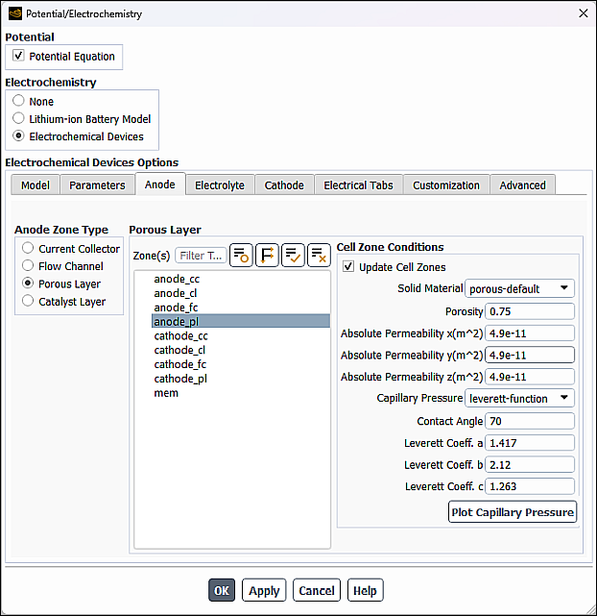597x616 pixels.
Task: Click the Cancel button
Action: click(317, 590)
